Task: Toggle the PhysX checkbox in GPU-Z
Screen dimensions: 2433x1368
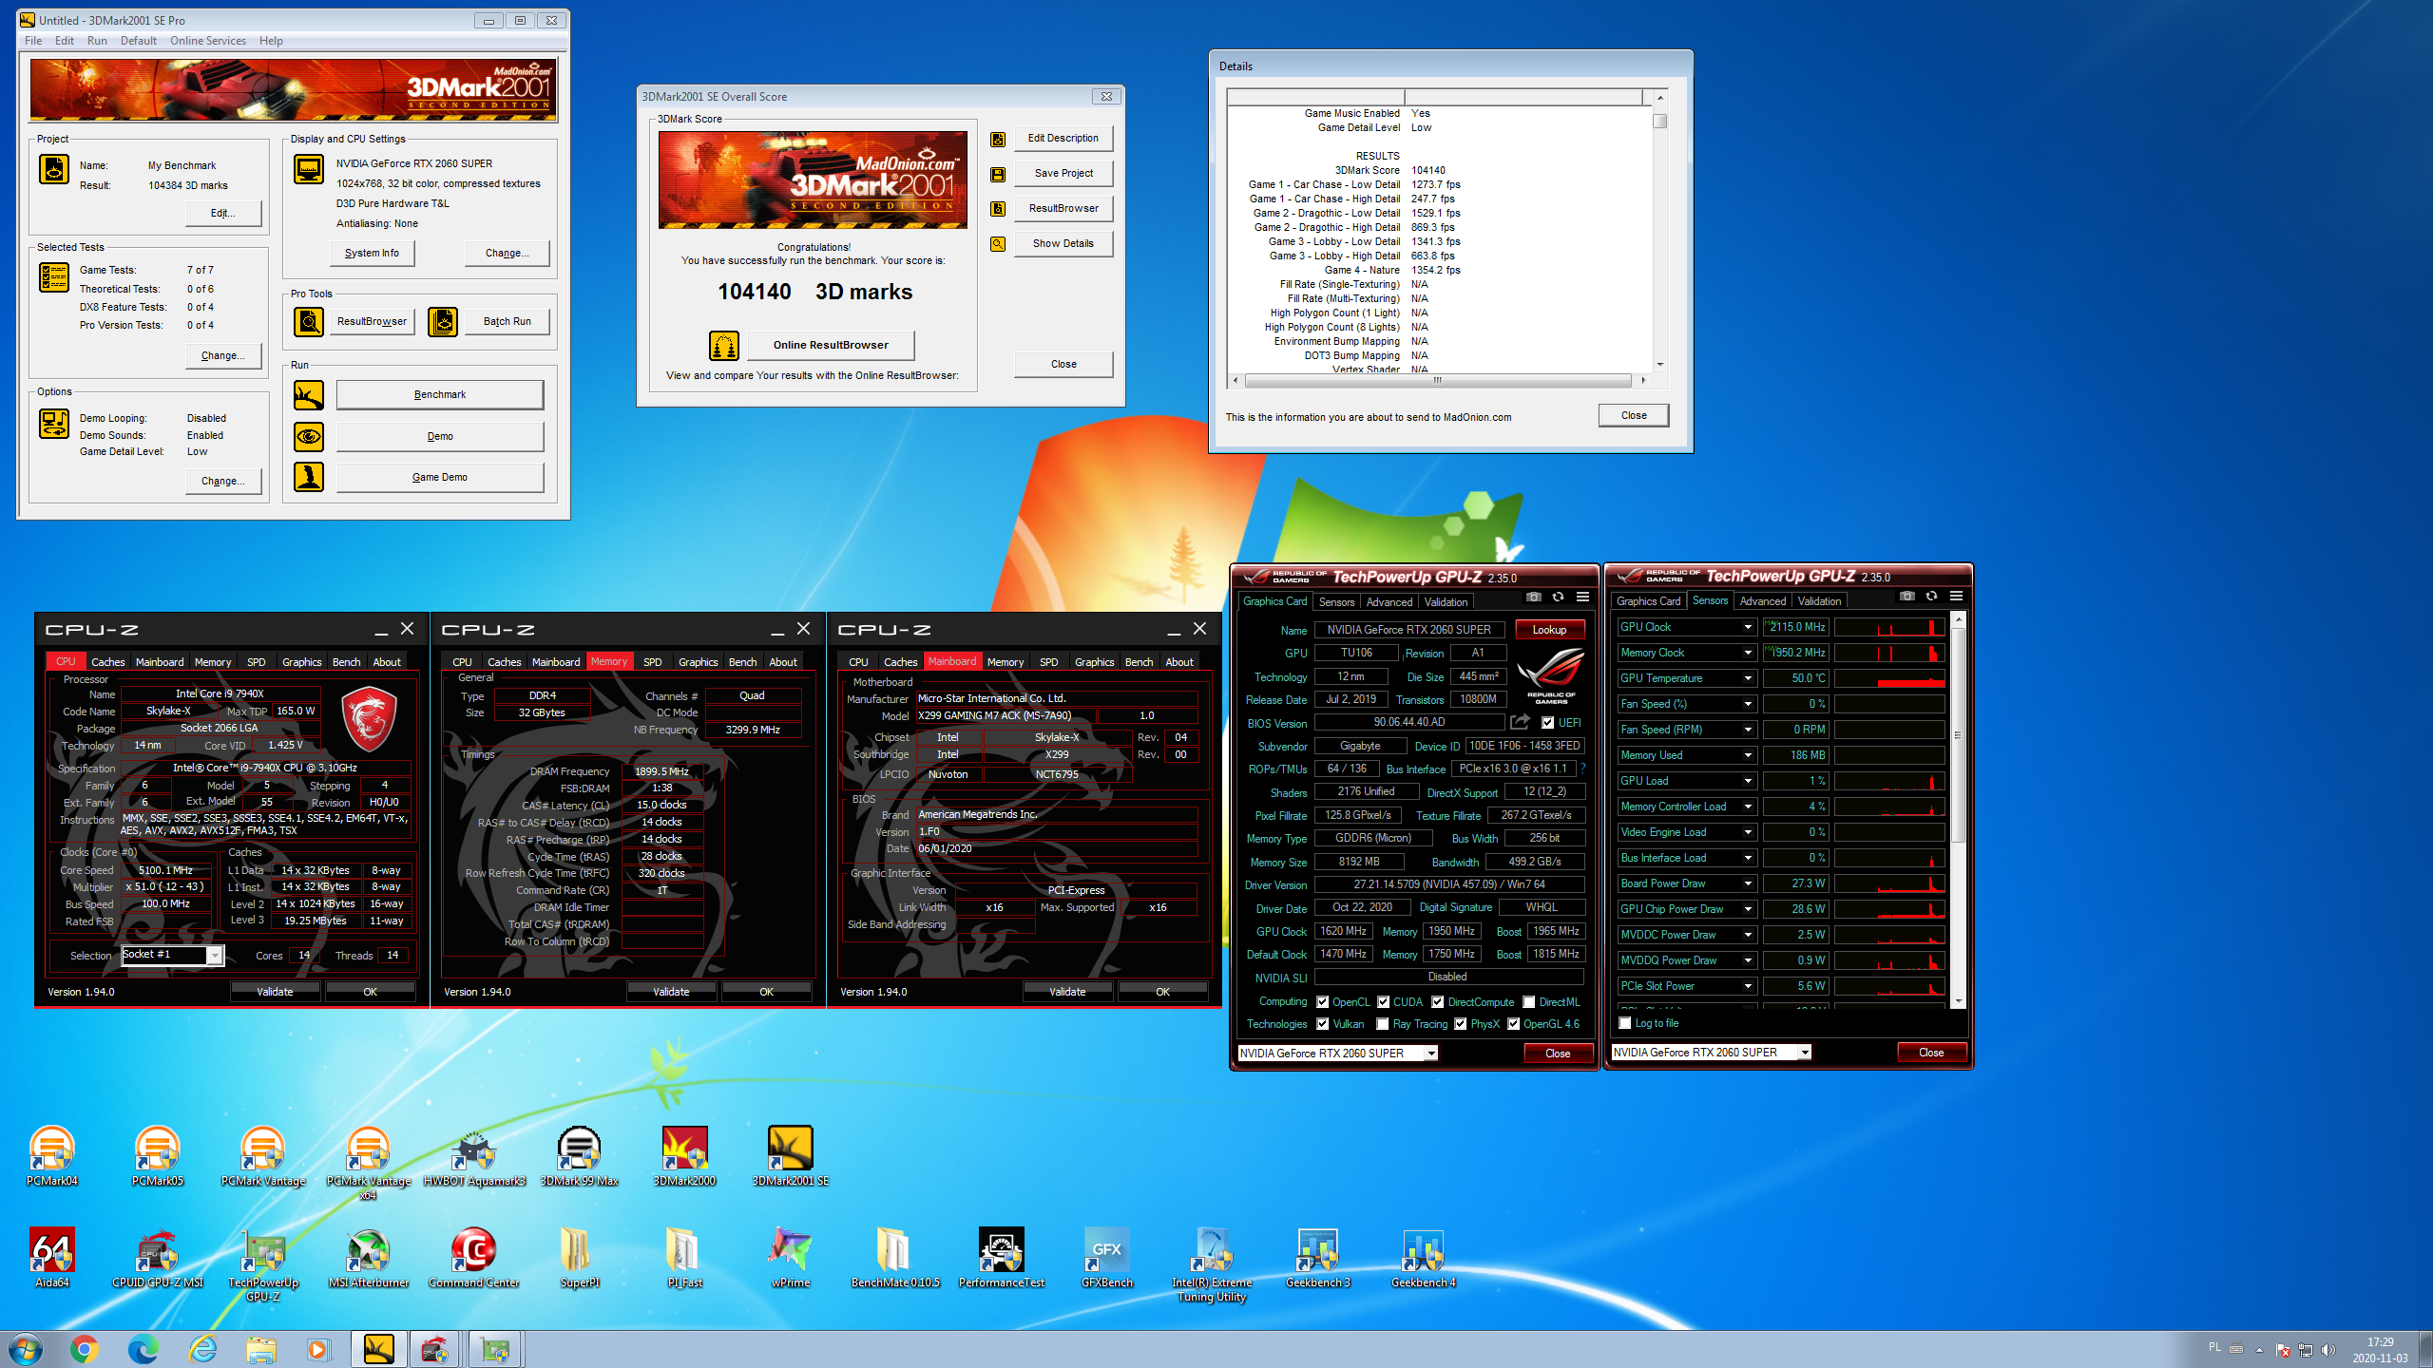Action: click(x=1461, y=1024)
